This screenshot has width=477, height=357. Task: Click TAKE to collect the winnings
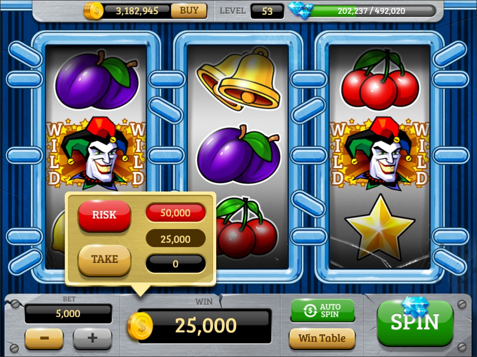click(x=104, y=260)
